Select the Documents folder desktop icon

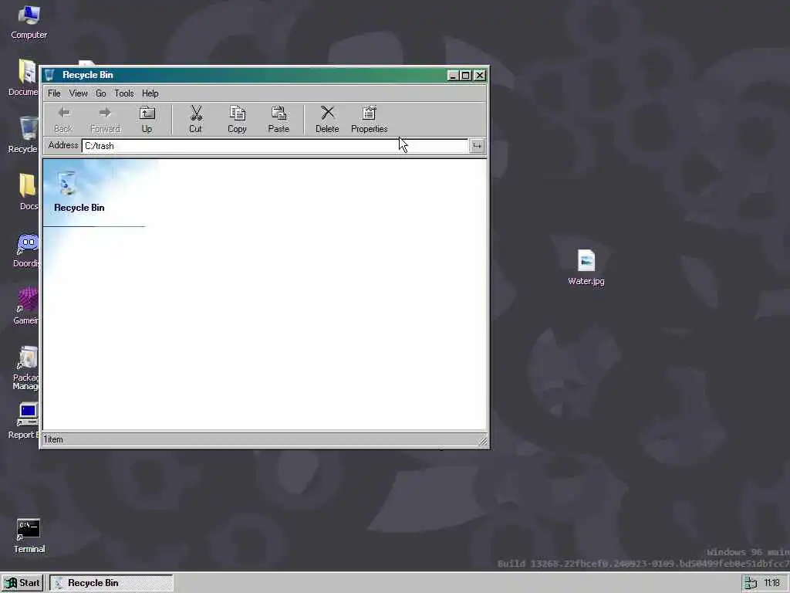[x=24, y=78]
